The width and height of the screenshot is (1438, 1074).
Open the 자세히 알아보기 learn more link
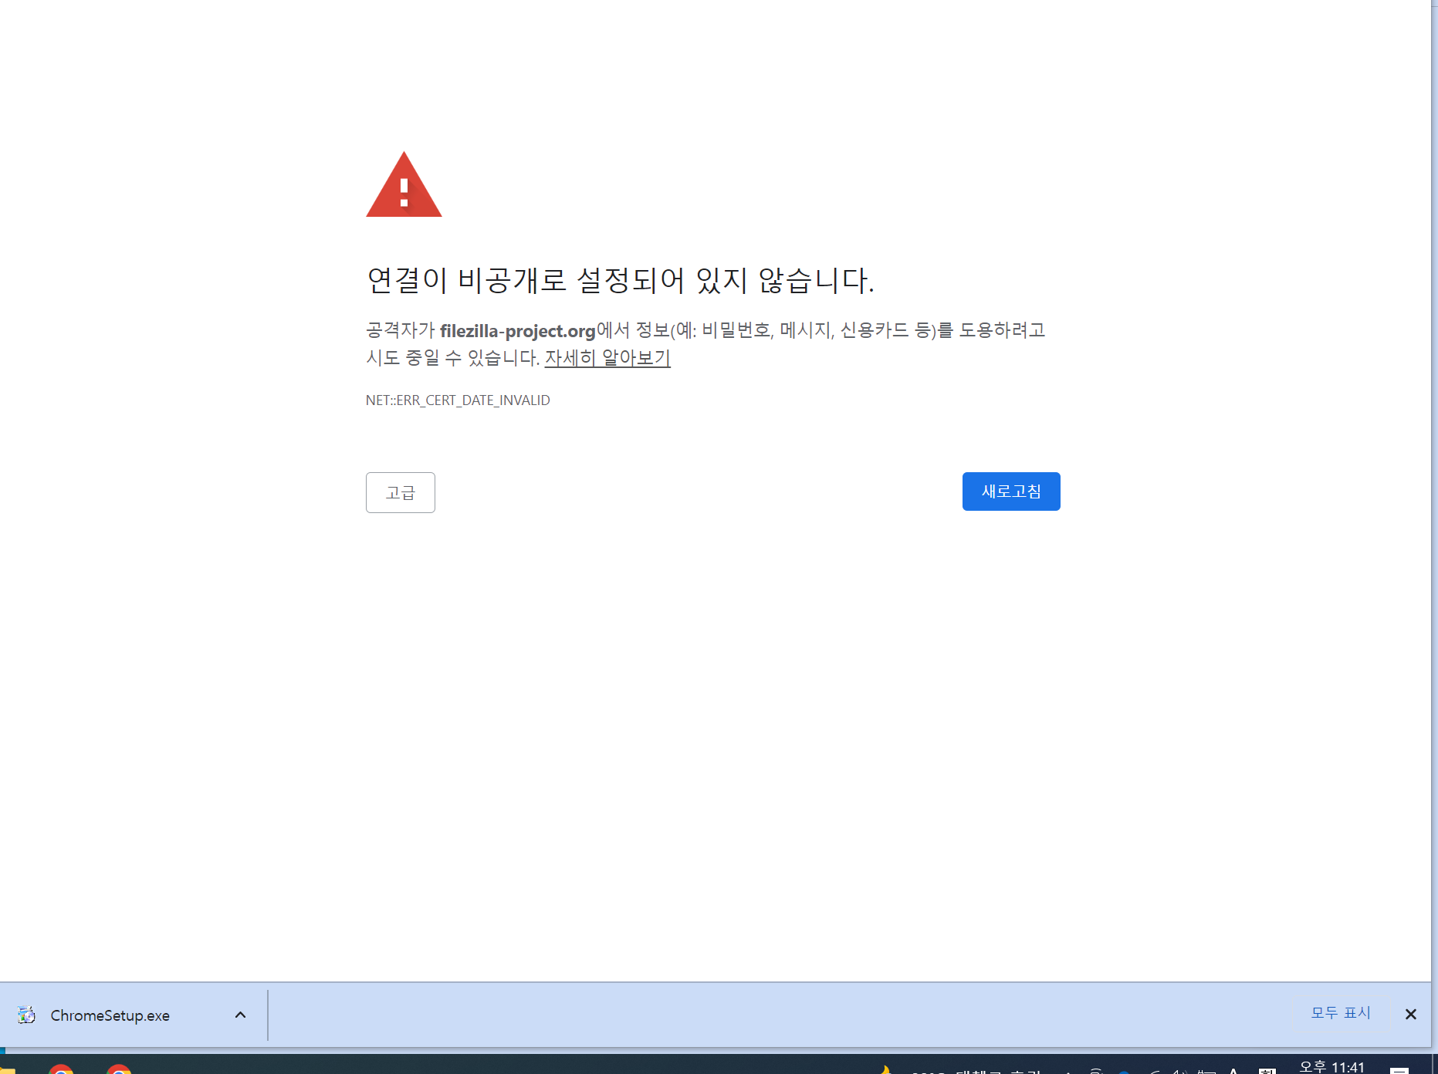(x=607, y=358)
